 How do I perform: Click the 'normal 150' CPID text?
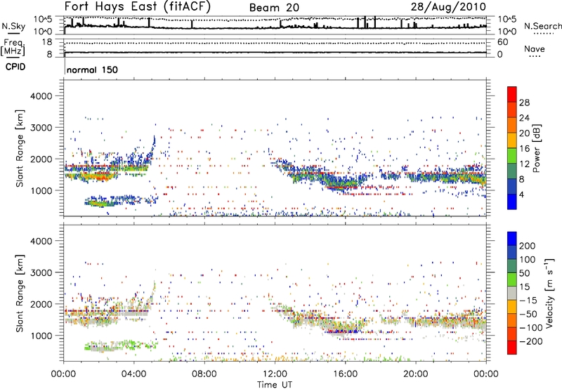pos(92,70)
